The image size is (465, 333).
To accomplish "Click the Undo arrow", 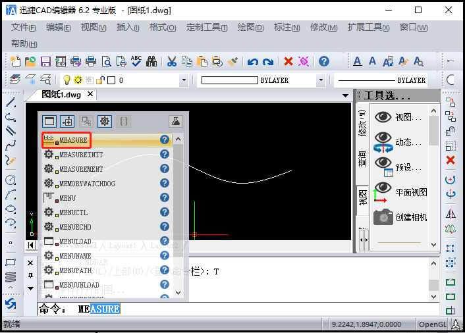I will tap(253, 62).
